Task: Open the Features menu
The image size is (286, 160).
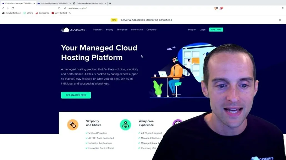Action: coord(98,30)
